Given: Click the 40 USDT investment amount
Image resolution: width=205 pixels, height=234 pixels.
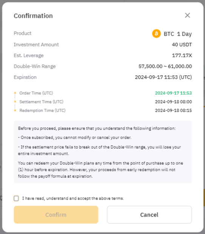Looking at the screenshot, I should [x=182, y=44].
